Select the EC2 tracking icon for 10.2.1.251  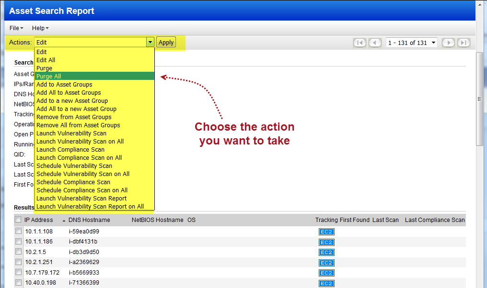[x=326, y=262]
